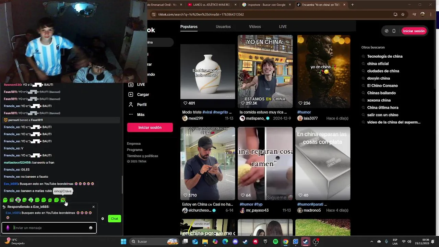Open the Perfil icon in TikTok sidebar
439x247 pixels.
(131, 104)
